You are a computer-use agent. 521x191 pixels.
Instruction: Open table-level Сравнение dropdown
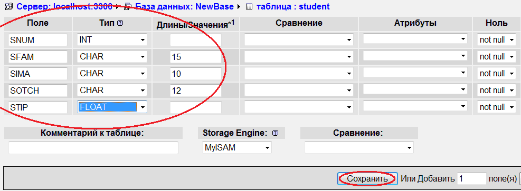click(359, 148)
